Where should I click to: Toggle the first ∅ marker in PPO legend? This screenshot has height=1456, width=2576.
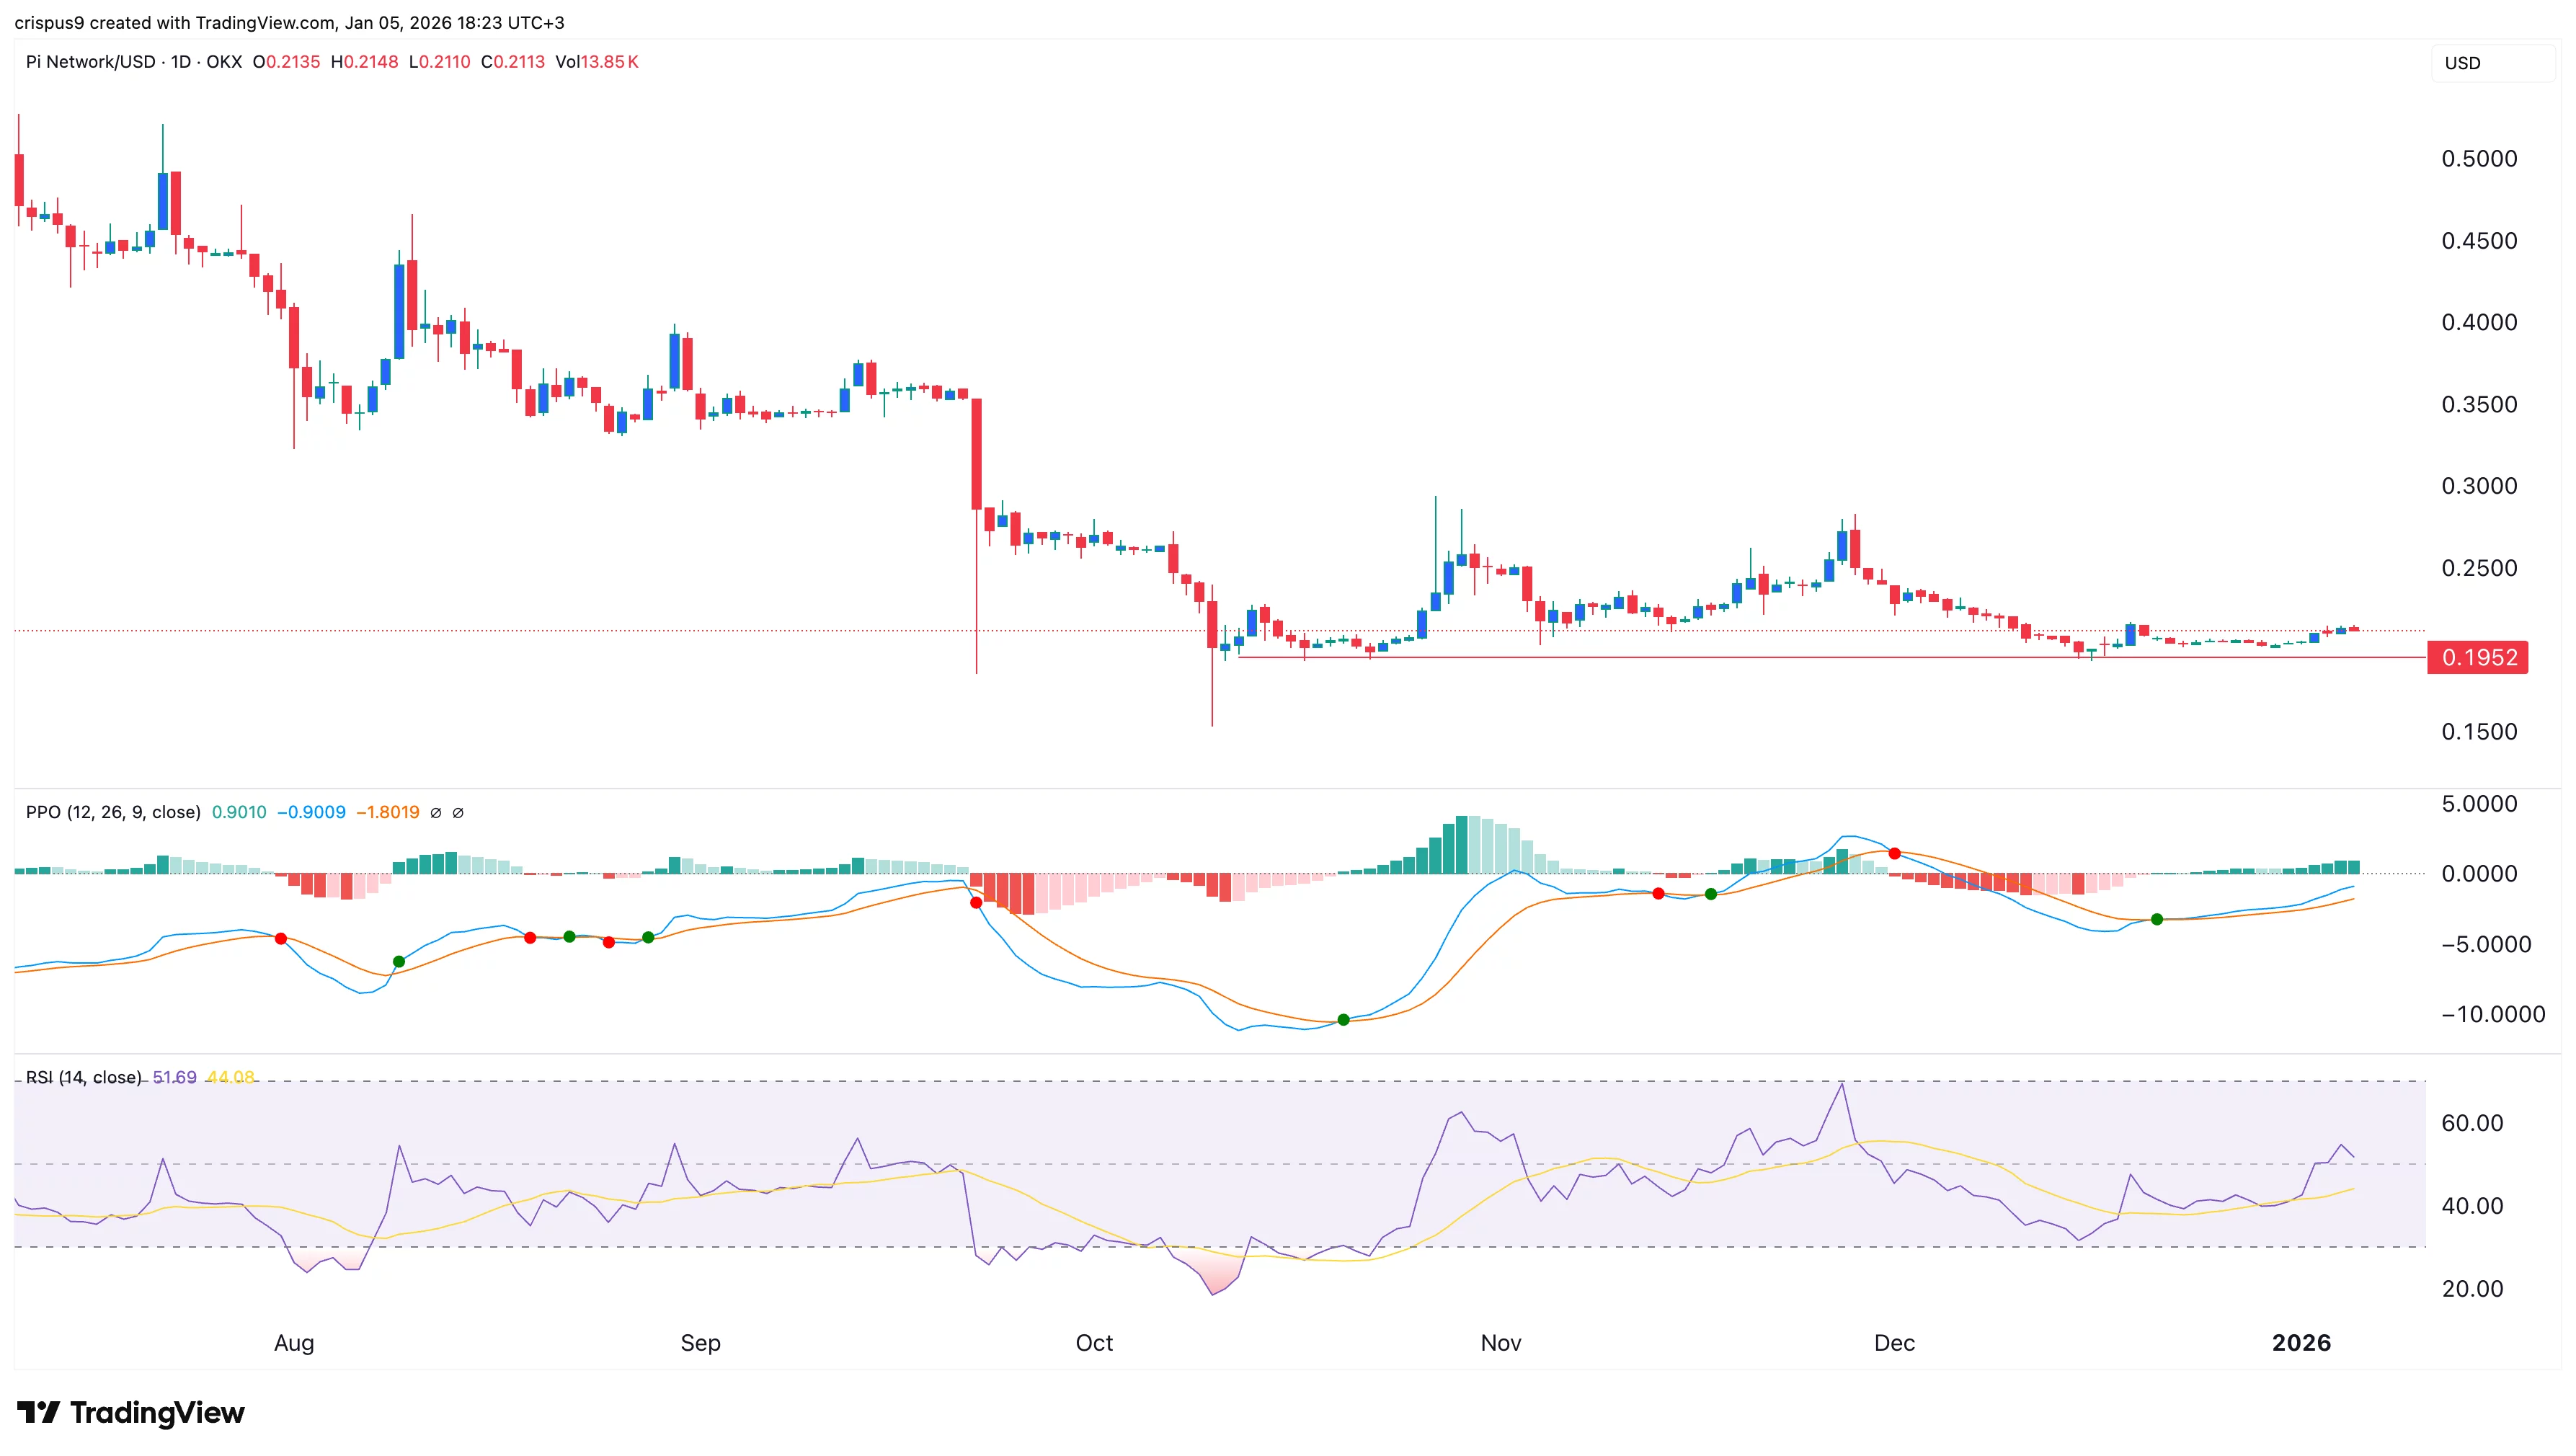point(437,812)
